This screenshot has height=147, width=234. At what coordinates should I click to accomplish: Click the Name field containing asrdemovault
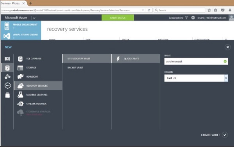(x=196, y=61)
